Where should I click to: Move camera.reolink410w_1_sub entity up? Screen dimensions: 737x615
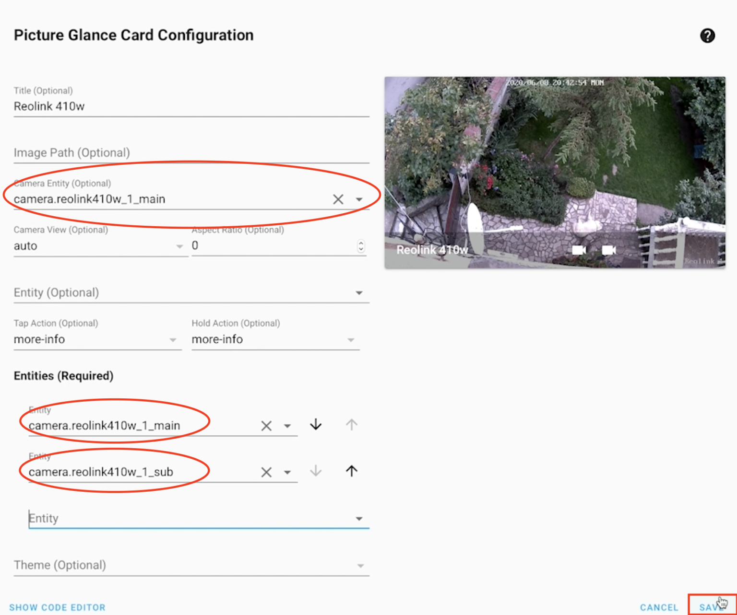point(351,471)
